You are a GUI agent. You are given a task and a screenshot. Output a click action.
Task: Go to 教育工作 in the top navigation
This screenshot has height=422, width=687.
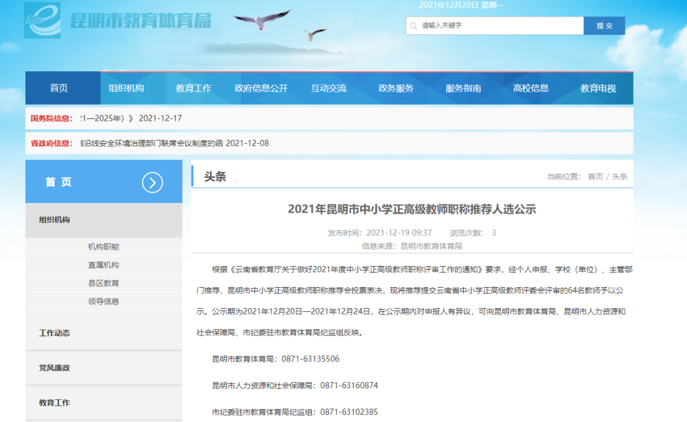pyautogui.click(x=193, y=88)
